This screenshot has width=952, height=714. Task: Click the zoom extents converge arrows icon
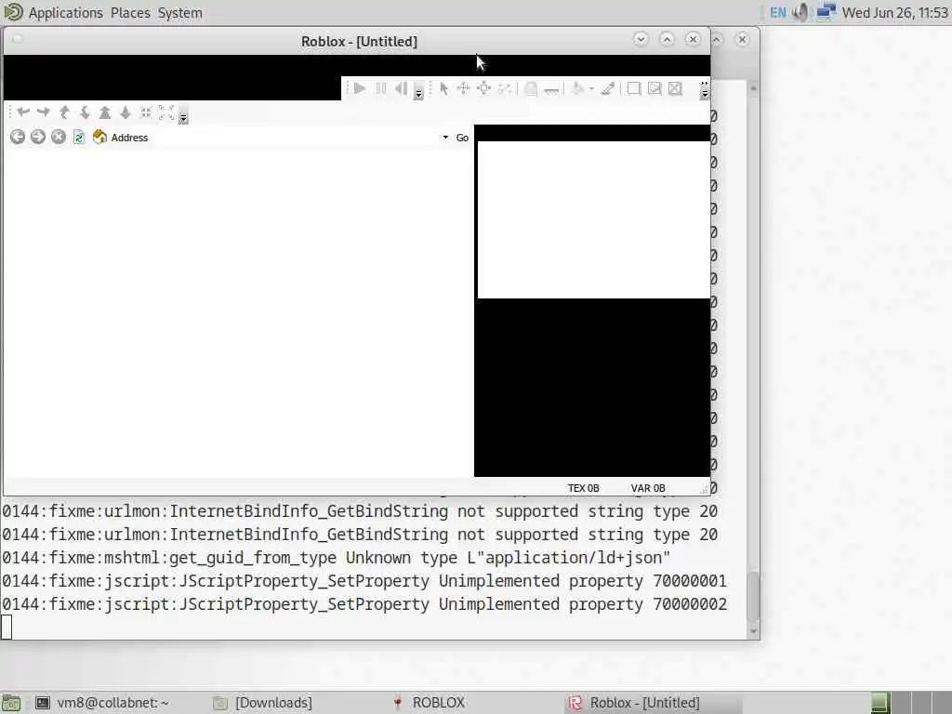tap(146, 112)
